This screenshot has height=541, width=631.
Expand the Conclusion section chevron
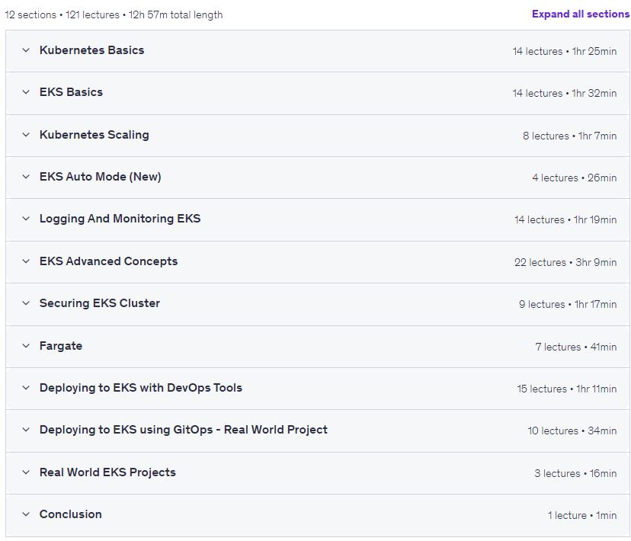(26, 514)
